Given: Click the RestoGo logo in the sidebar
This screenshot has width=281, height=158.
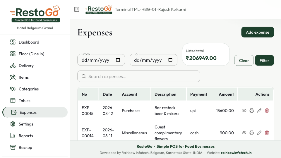Looking at the screenshot, I should tap(35, 14).
